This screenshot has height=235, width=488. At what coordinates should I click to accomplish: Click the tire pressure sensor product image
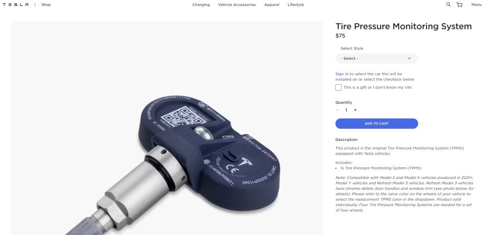(166, 128)
